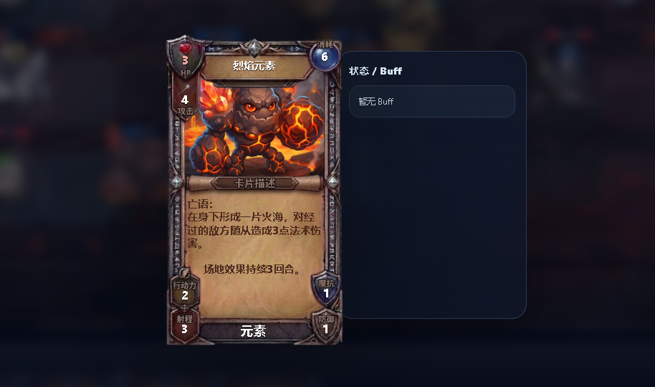655x387 pixels.
Task: Click the 场地效果持续3回合 text line
Action: pos(252,269)
